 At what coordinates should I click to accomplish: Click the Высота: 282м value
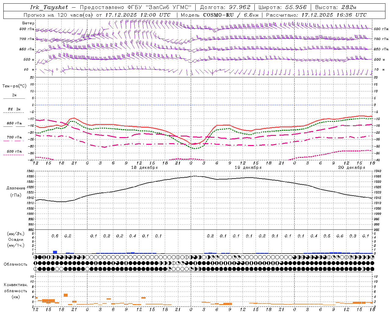tap(336, 7)
